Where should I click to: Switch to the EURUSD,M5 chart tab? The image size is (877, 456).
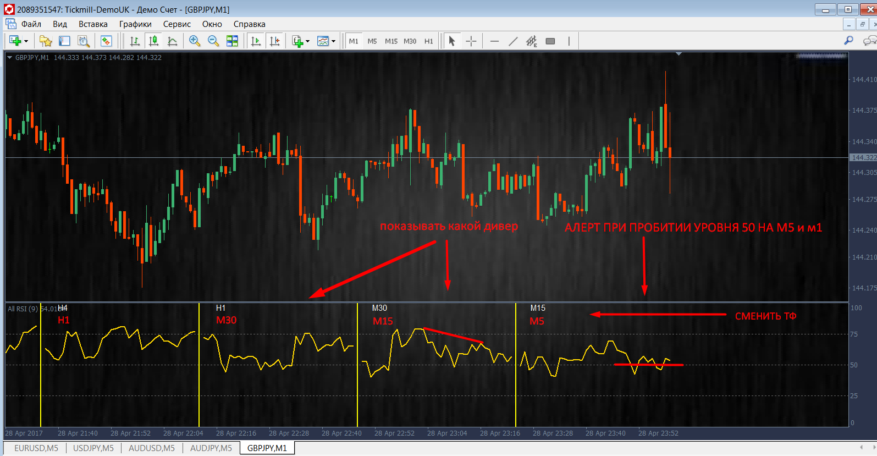pyautogui.click(x=36, y=448)
